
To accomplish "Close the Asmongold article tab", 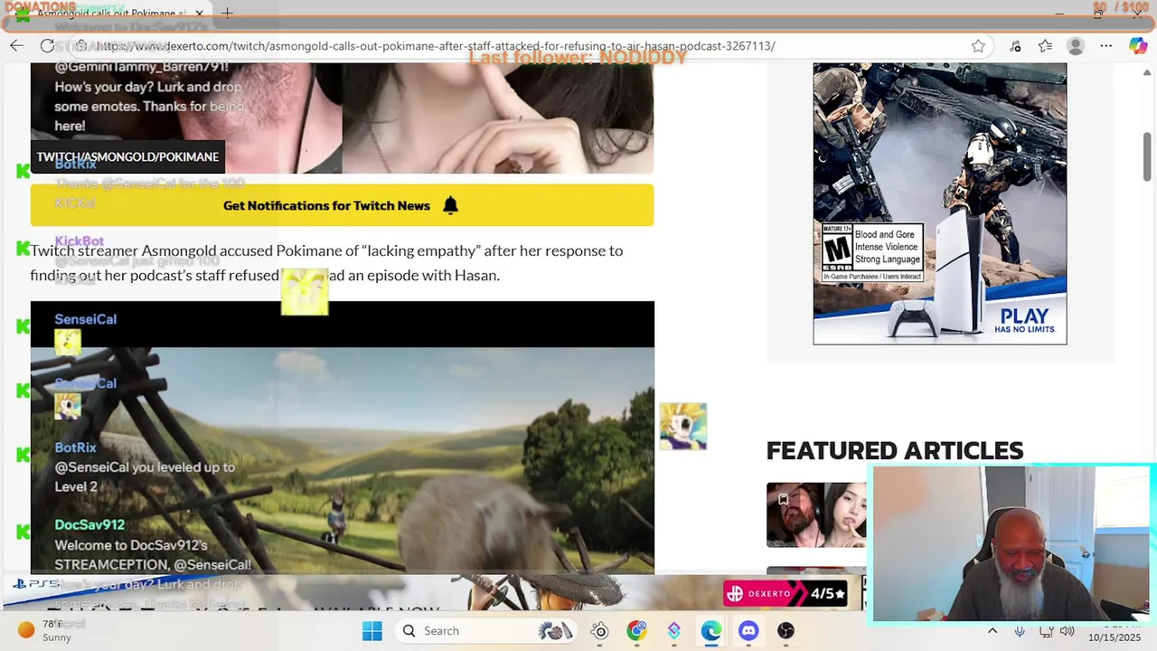I will point(200,14).
